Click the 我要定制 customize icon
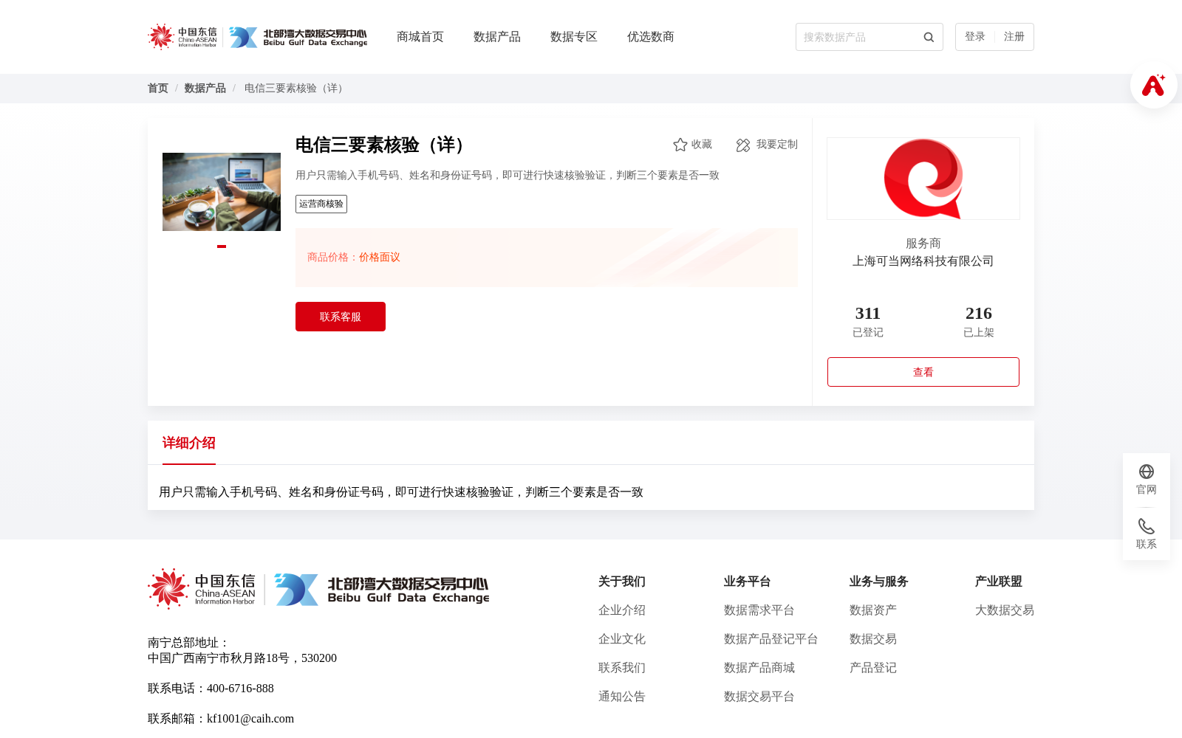 743,145
